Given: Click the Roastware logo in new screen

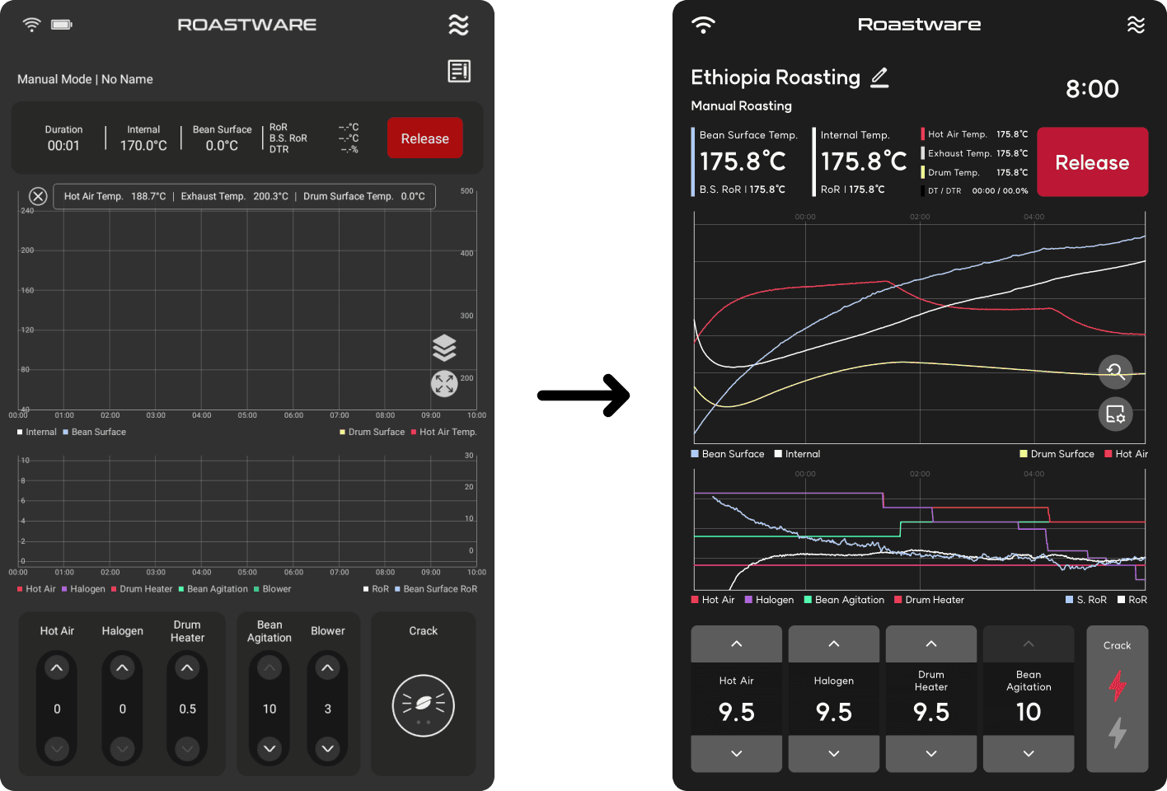Looking at the screenshot, I should point(920,25).
